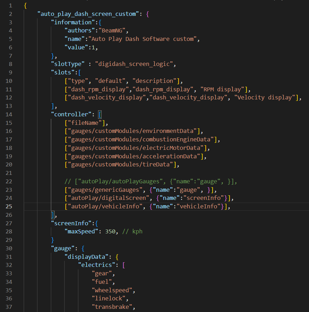
Task: Click the "type" header string on line 10
Action: [x=78, y=81]
